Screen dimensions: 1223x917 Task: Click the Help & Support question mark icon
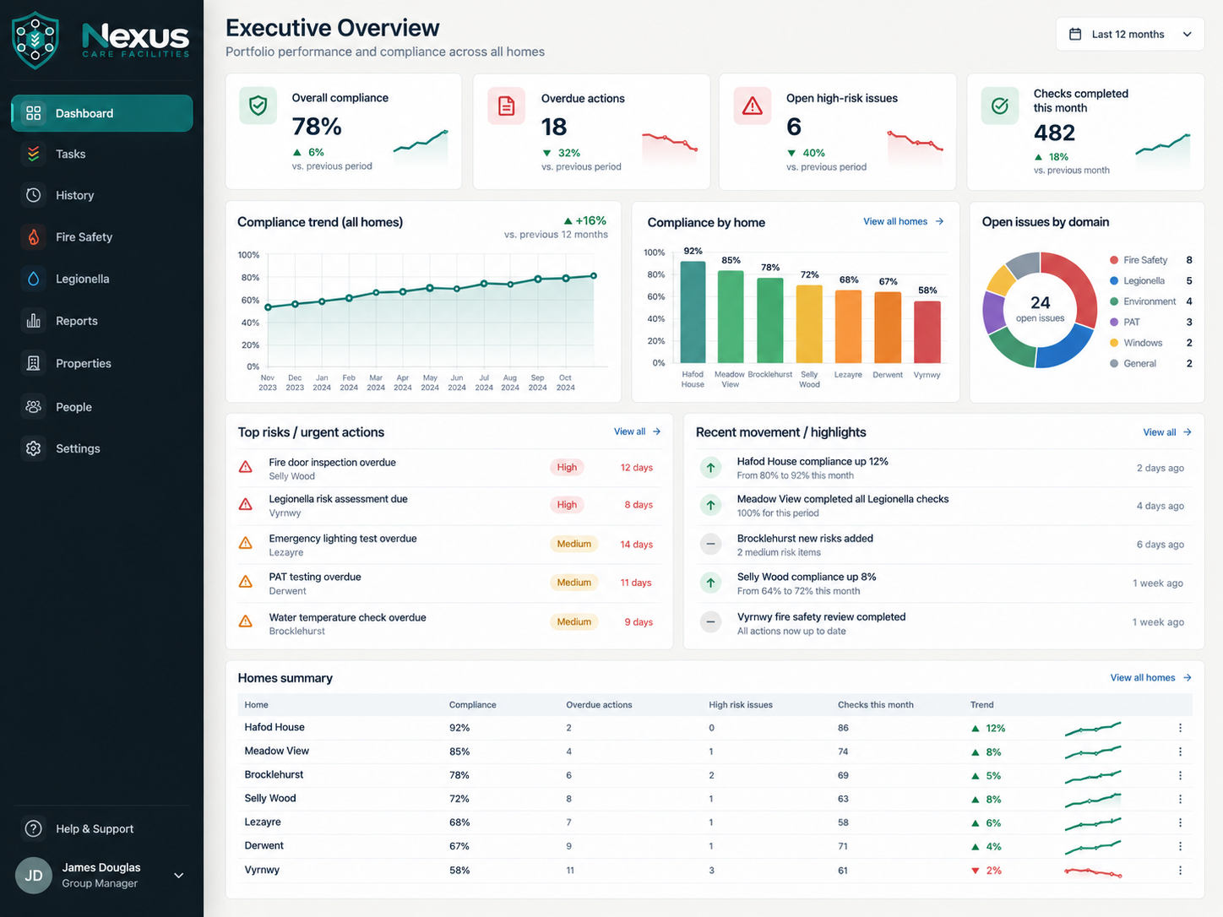[x=34, y=829]
